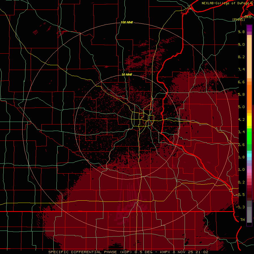
Task: Click the purple band atop the color scale
Action: [x=249, y=28]
